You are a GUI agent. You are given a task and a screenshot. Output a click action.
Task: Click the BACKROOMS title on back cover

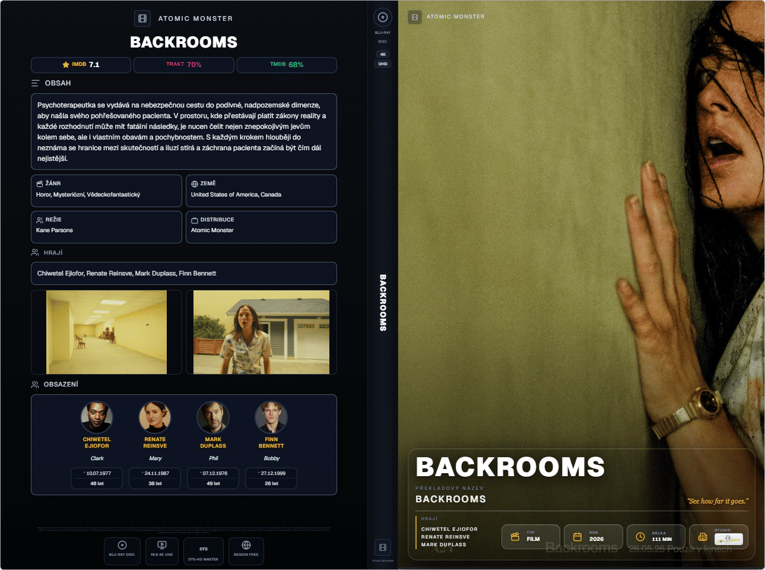[x=184, y=42]
